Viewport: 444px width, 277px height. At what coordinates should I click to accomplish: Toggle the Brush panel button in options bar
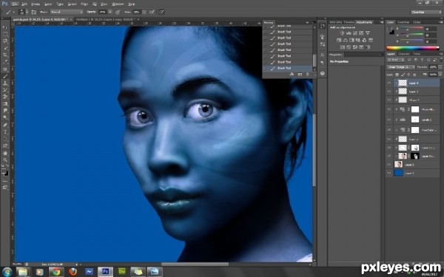[34, 12]
